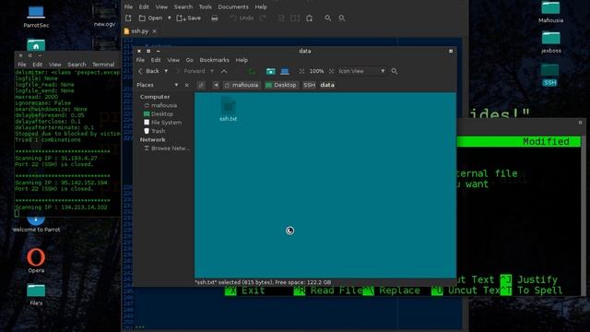
Task: Click the Find magnifier in the editor toolbar
Action: pyautogui.click(x=328, y=18)
